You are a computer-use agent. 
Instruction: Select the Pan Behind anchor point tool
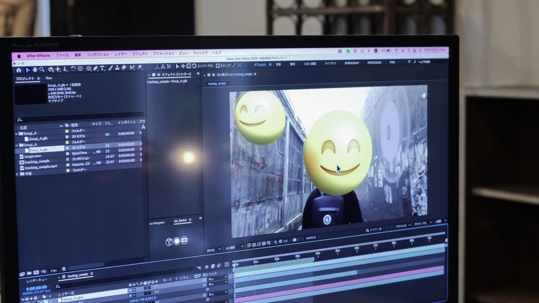(80, 69)
